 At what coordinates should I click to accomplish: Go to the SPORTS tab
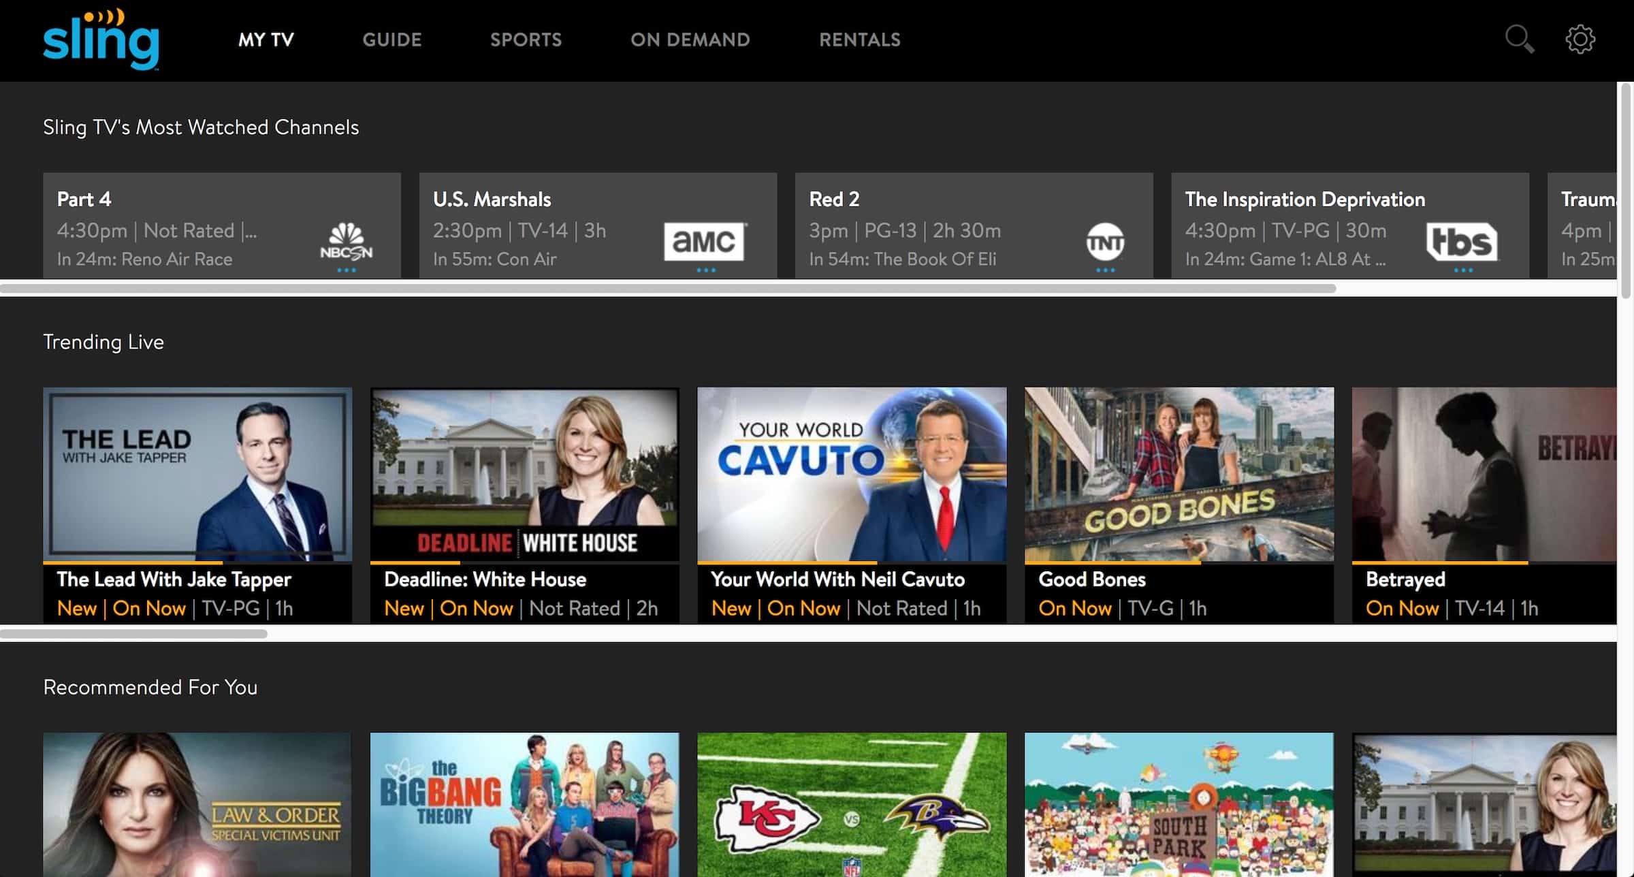[x=526, y=40]
